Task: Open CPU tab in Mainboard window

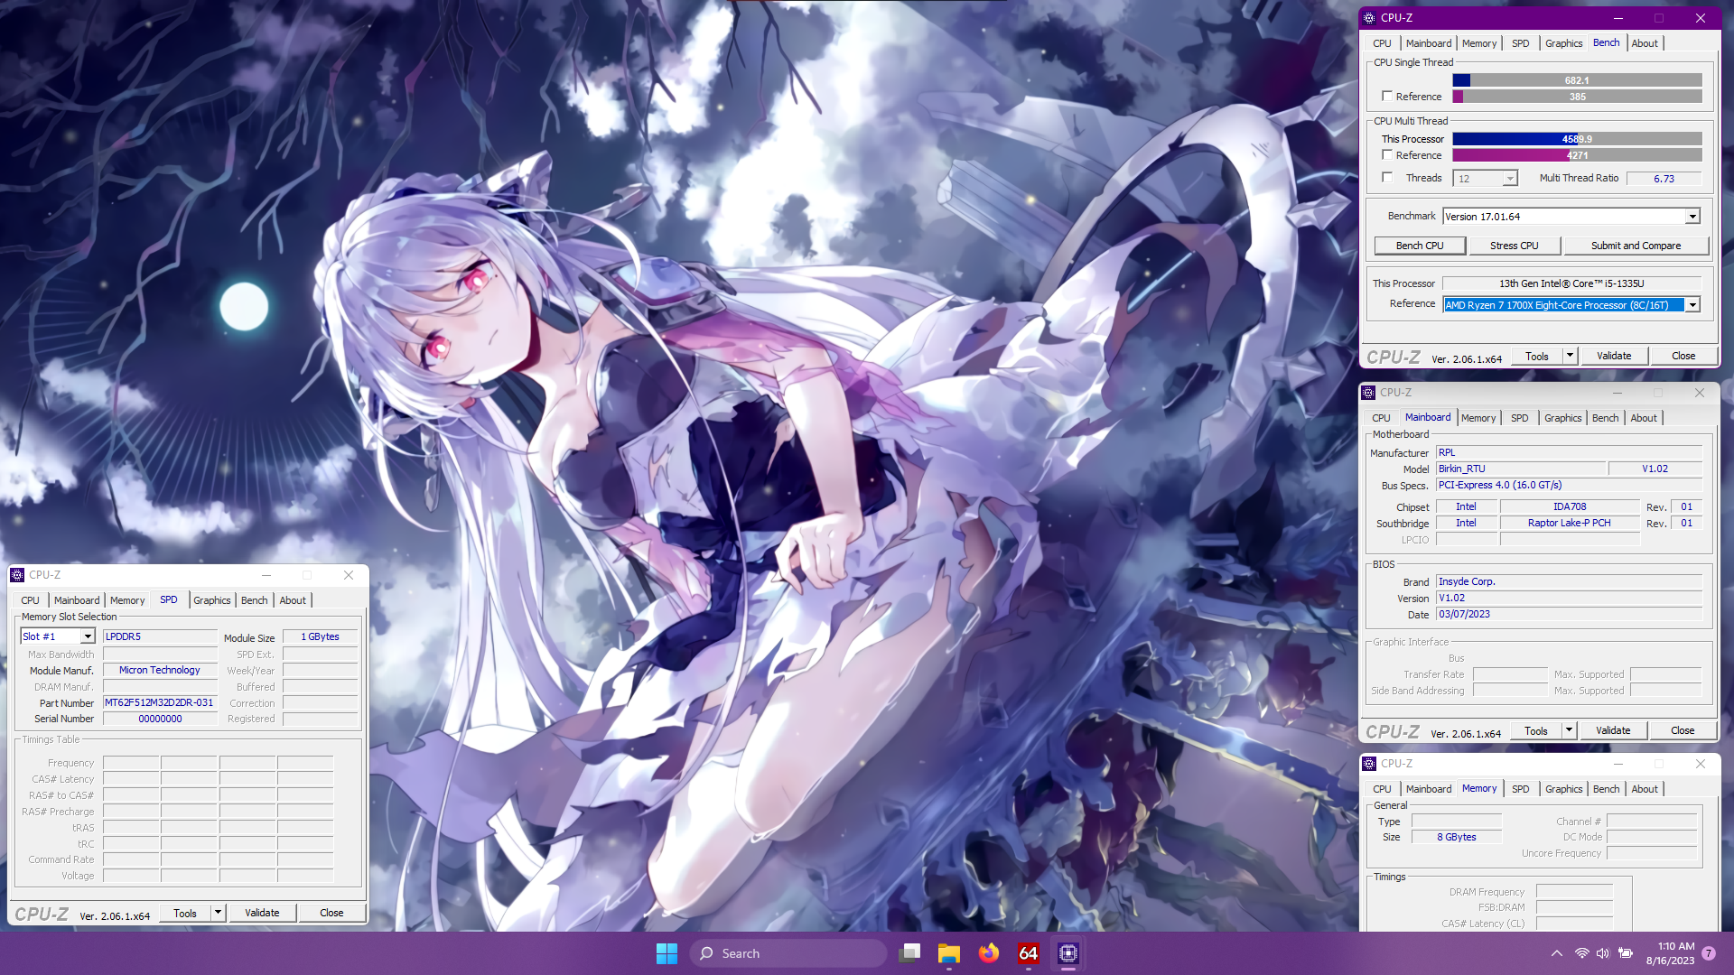Action: (x=1381, y=418)
